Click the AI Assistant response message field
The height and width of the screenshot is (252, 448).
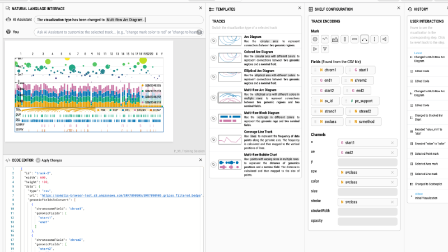pos(119,20)
